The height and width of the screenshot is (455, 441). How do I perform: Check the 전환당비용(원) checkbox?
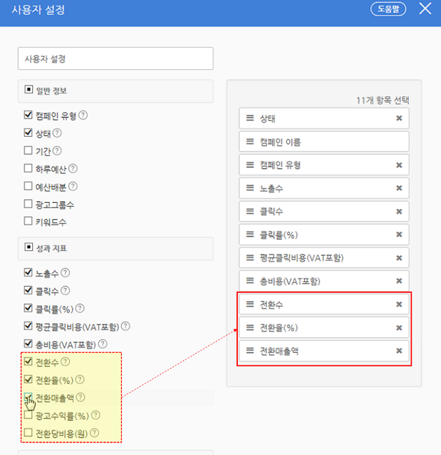pyautogui.click(x=28, y=433)
